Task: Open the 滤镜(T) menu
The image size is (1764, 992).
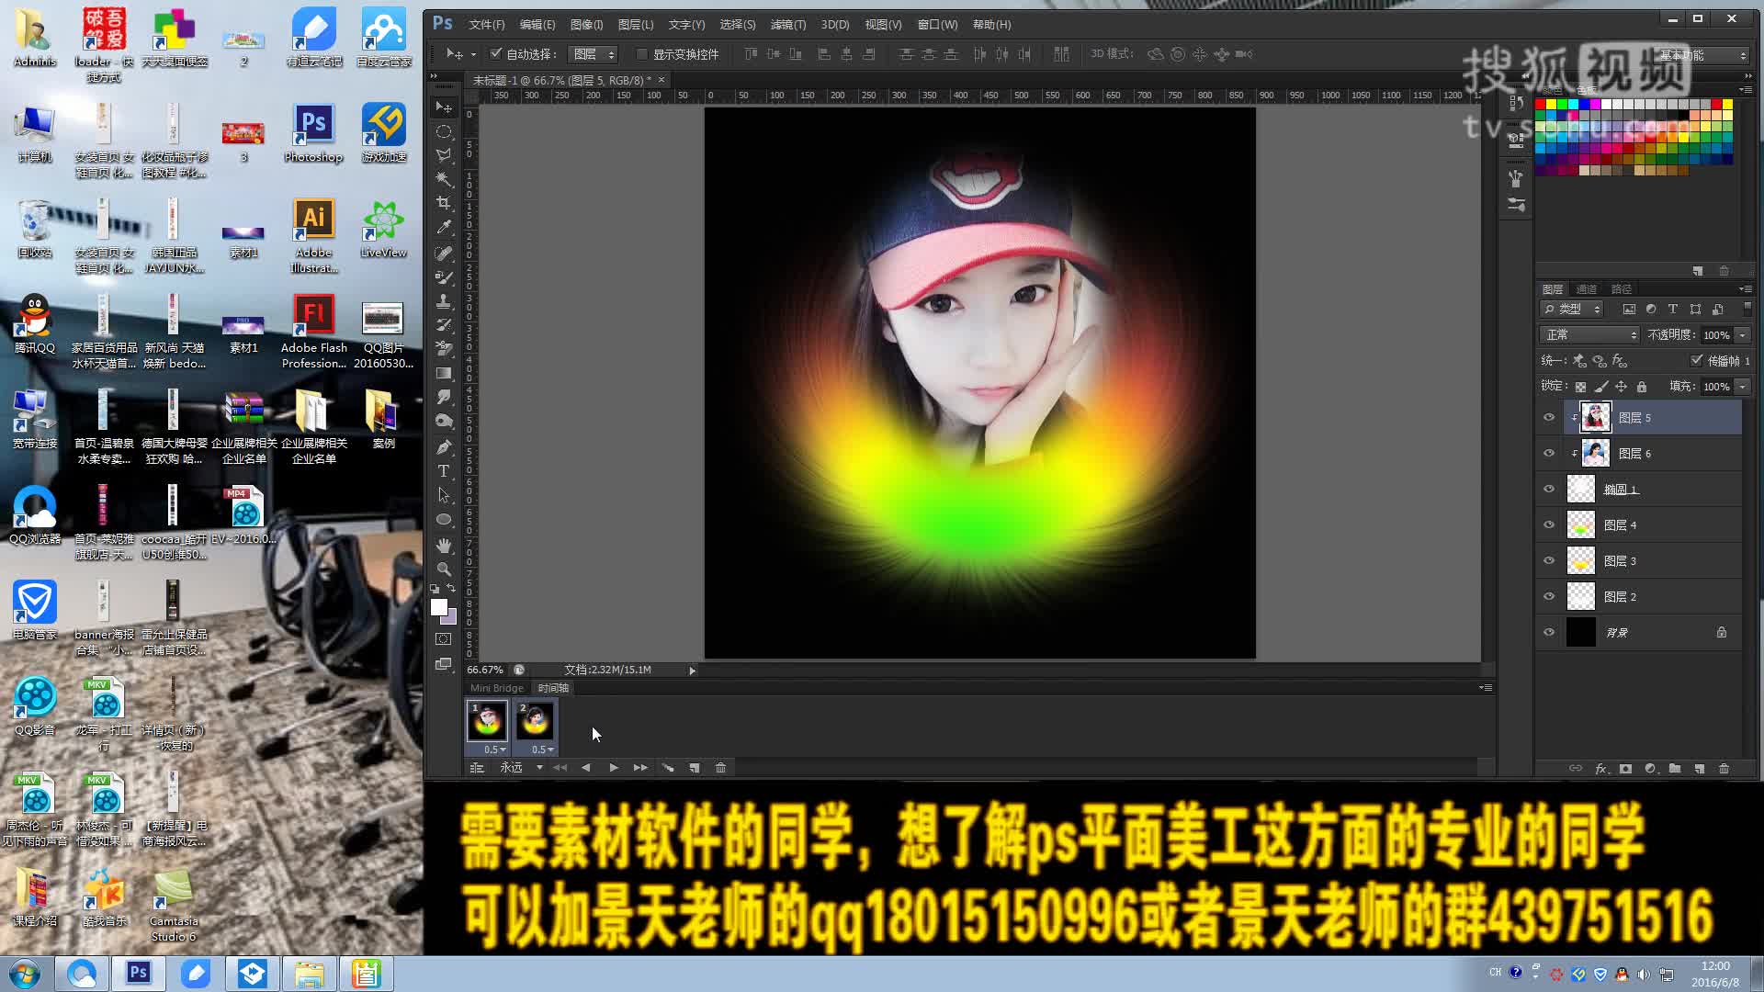Action: click(787, 25)
